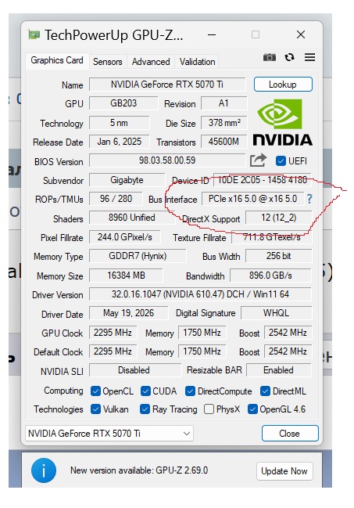Click the Lookup button
This screenshot has height=508, width=354.
click(x=283, y=85)
